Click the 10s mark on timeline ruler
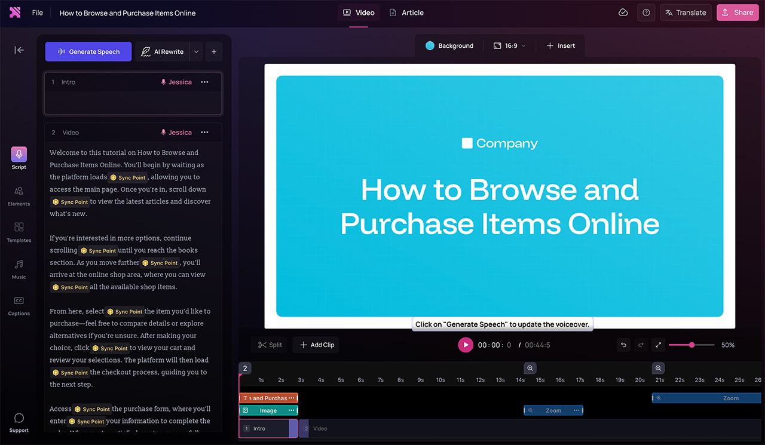765x445 pixels. tap(440, 380)
